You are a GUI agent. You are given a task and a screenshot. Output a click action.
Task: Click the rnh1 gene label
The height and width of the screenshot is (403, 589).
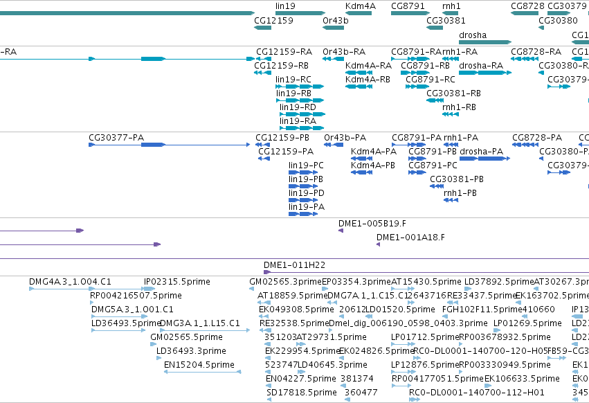coord(451,6)
